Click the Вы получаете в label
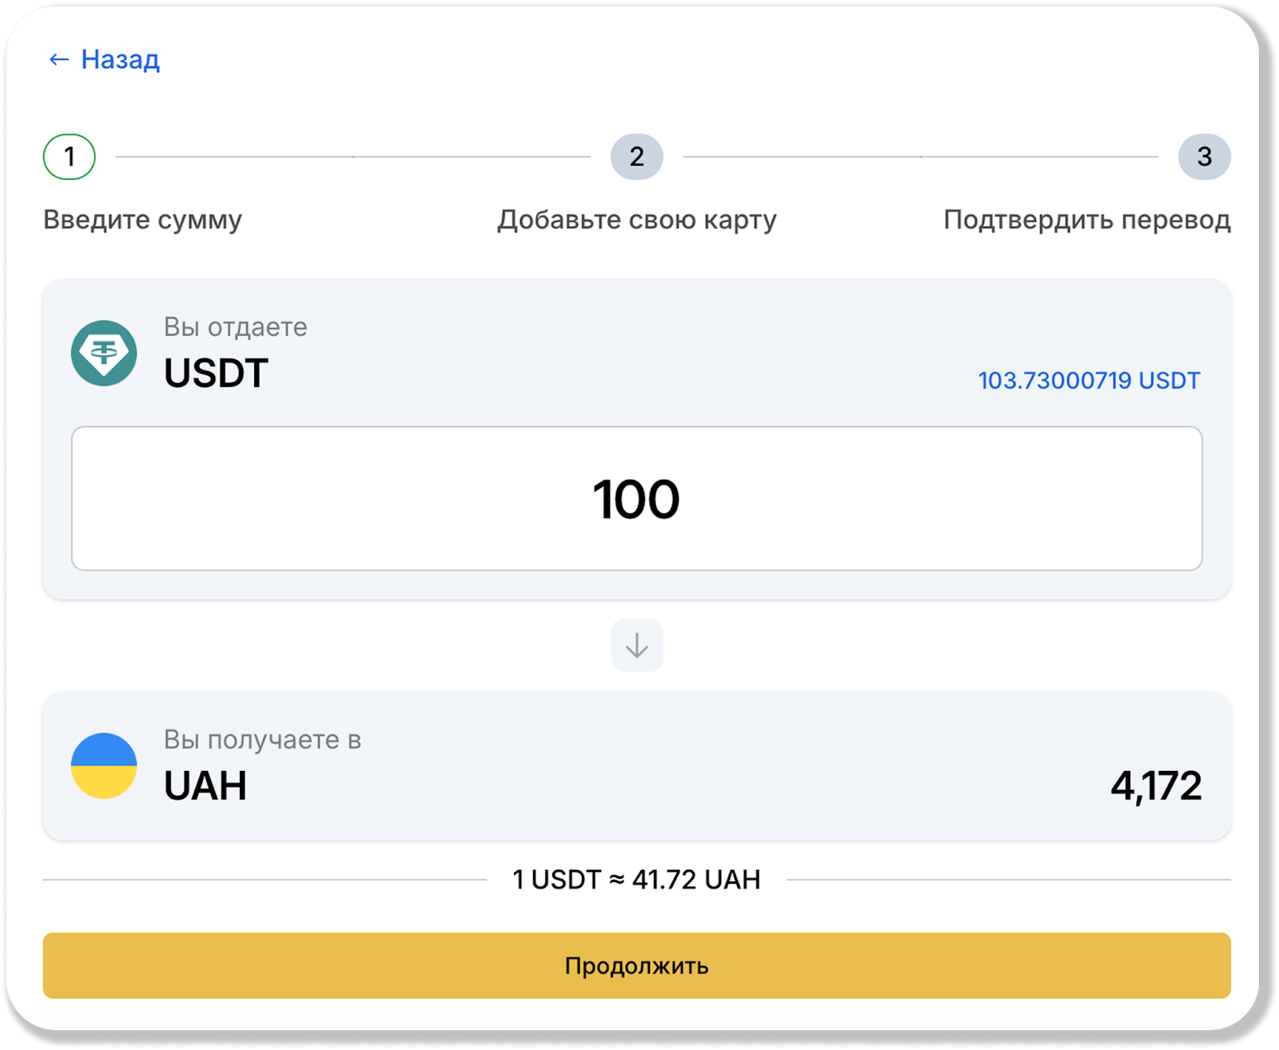This screenshot has width=1279, height=1050. point(262,740)
